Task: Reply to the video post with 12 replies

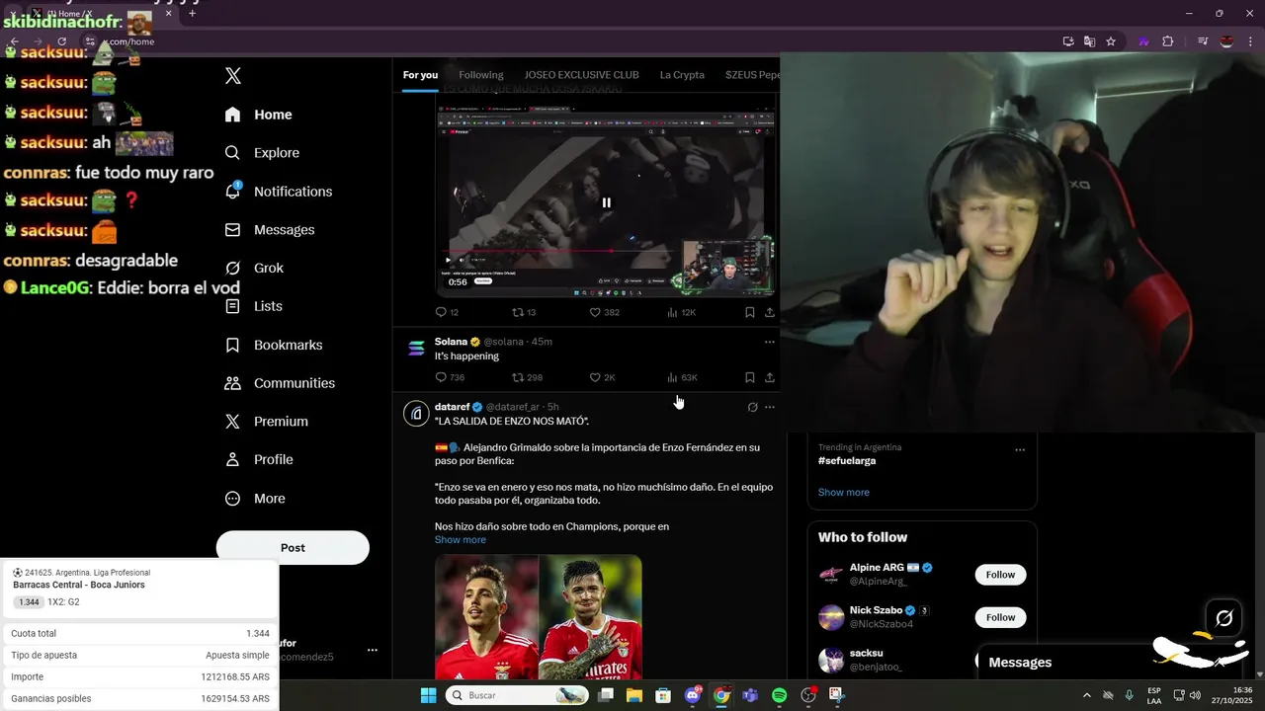Action: coord(447,312)
